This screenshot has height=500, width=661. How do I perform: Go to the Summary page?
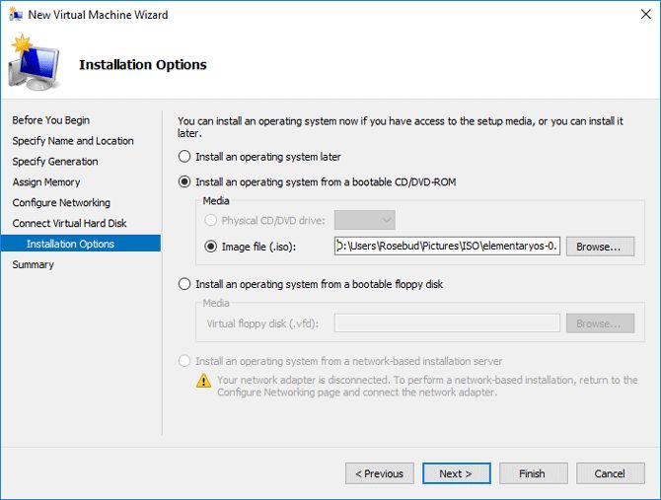coord(33,264)
